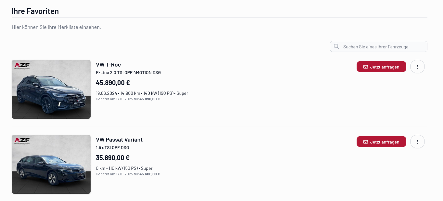The image size is (443, 201).
Task: Click the magnifier icon in the search box
Action: click(336, 46)
